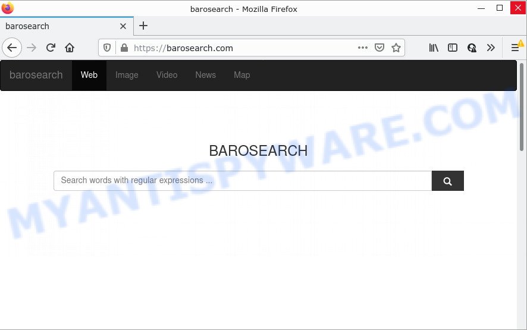Click the forward navigation arrow
The width and height of the screenshot is (527, 330).
[x=32, y=48]
